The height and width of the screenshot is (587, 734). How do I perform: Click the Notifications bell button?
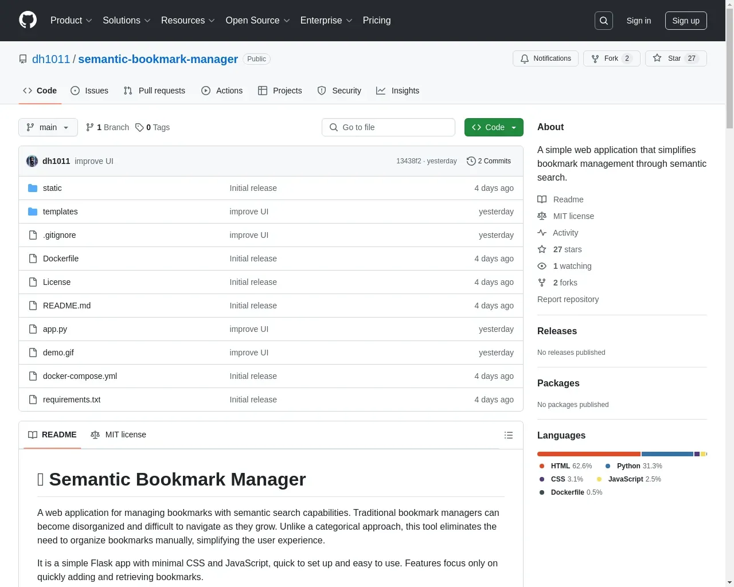pyautogui.click(x=545, y=58)
